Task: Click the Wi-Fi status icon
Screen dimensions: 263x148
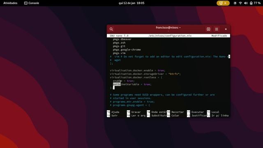Action: [x=240, y=3]
